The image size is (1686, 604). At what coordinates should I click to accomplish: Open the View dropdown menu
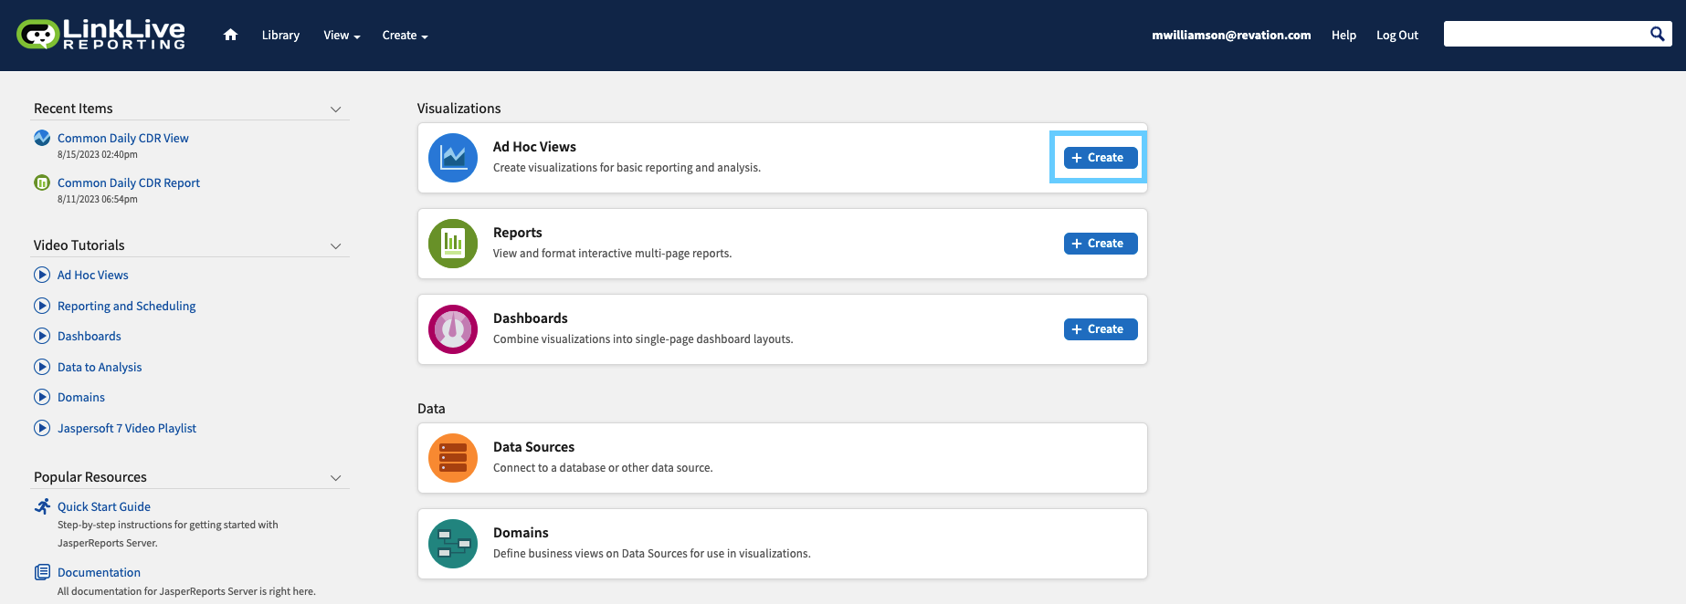(342, 36)
